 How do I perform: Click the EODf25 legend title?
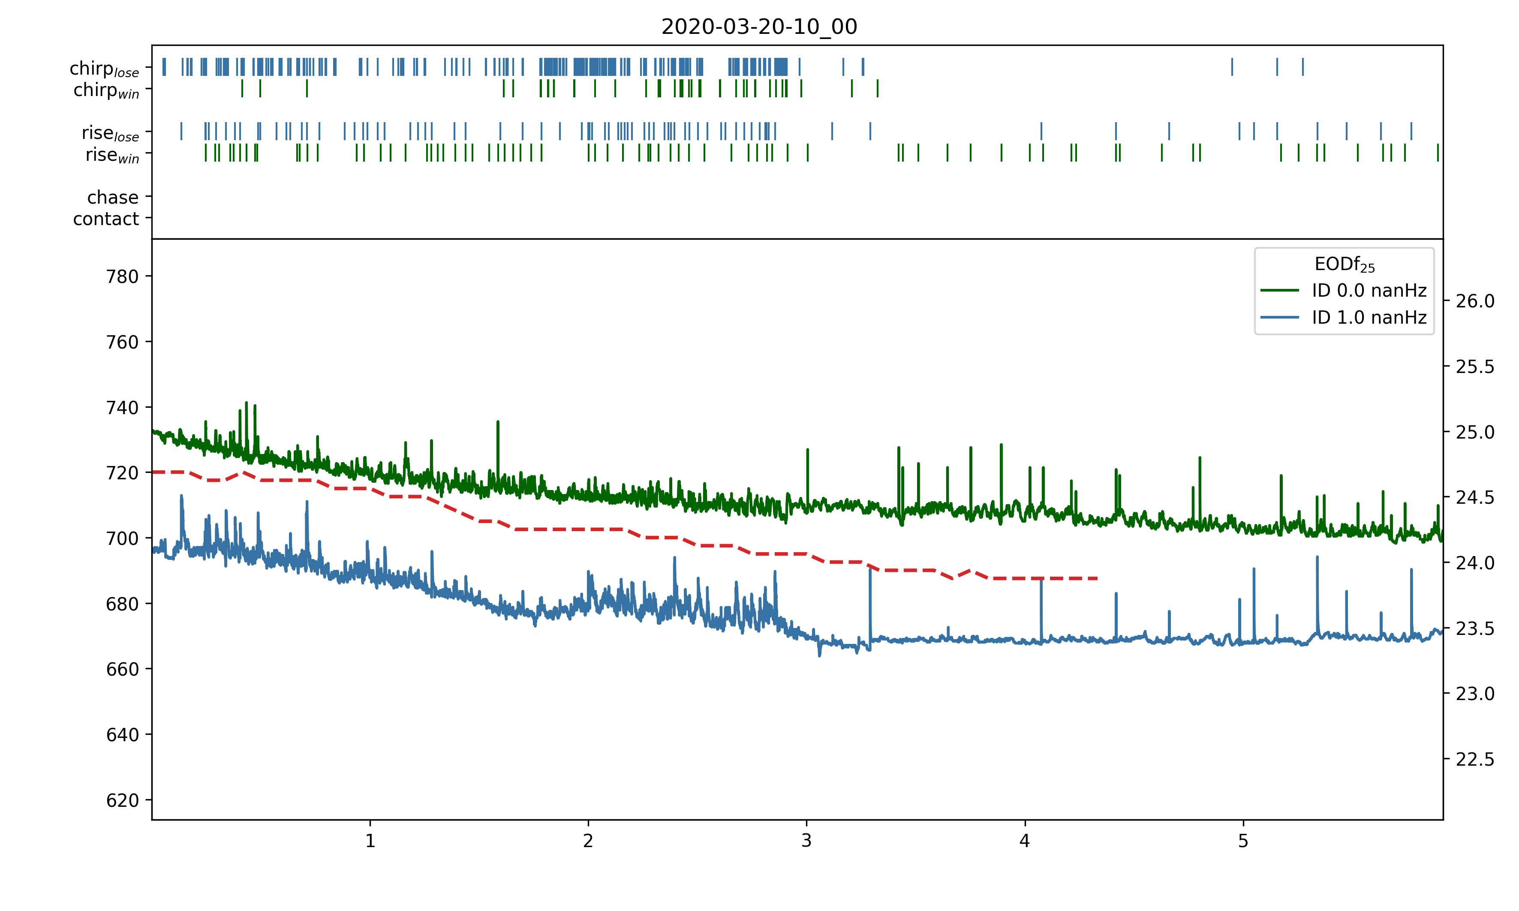pos(1344,265)
